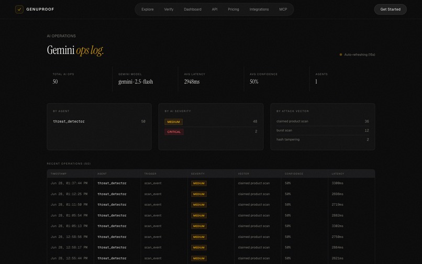The image size is (422, 264).
Task: Click the Agents count value 1
Action: [x=316, y=82]
